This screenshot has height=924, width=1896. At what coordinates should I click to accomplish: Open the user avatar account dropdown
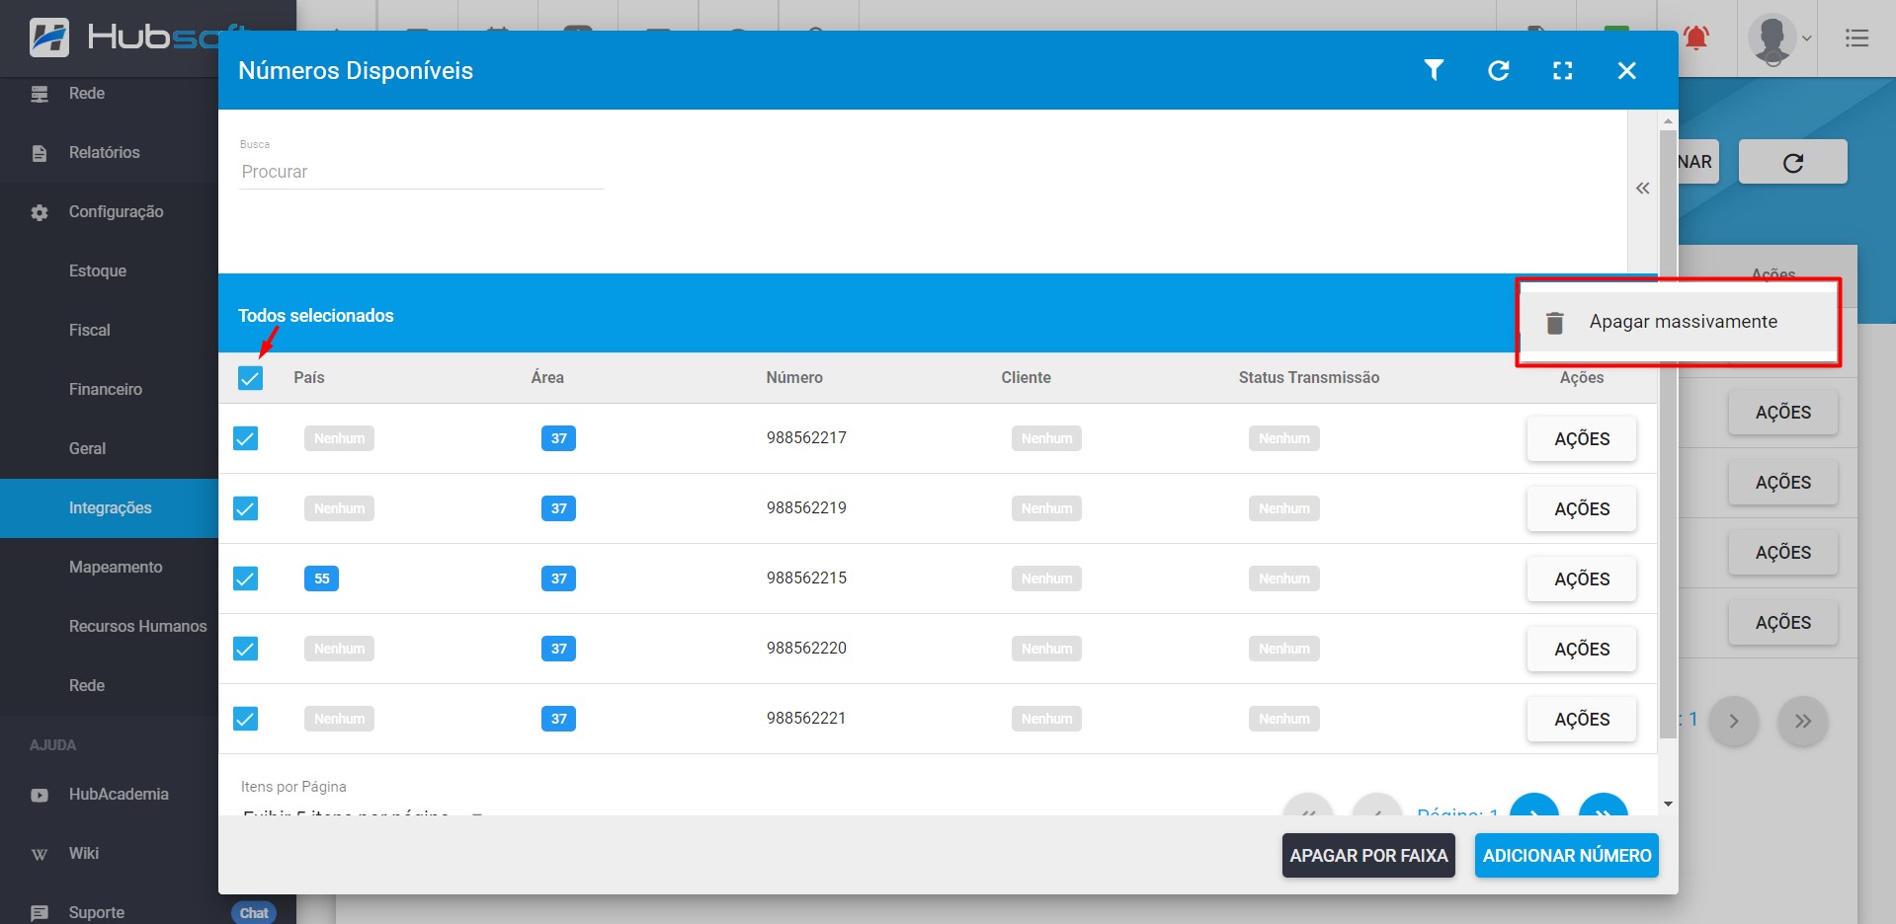[x=1778, y=38]
